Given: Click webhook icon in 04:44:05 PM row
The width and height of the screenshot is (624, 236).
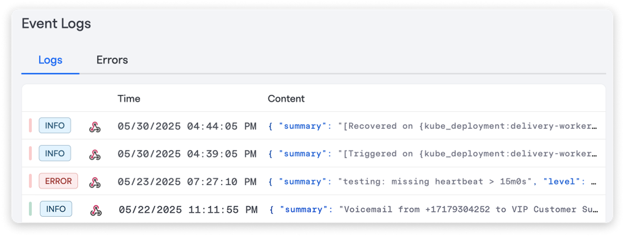Looking at the screenshot, I should pos(95,127).
